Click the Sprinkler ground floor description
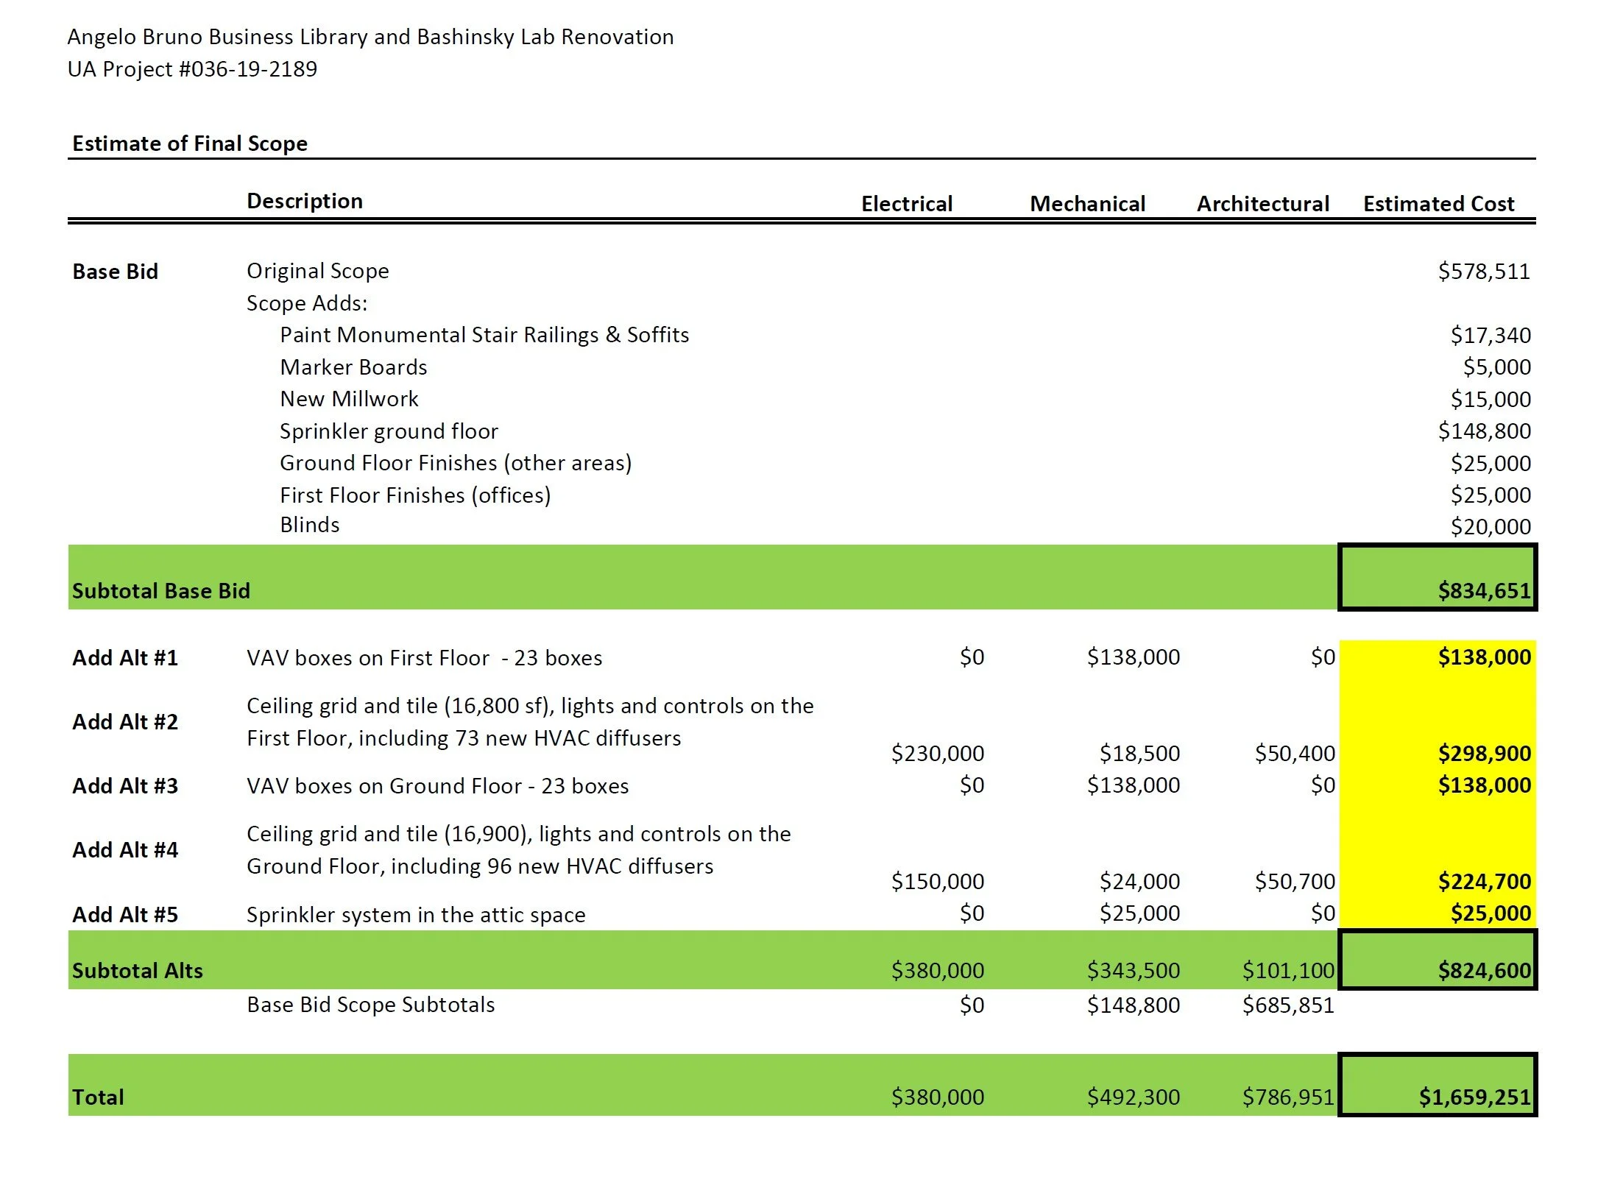Viewport: 1598px width, 1185px height. coord(388,431)
